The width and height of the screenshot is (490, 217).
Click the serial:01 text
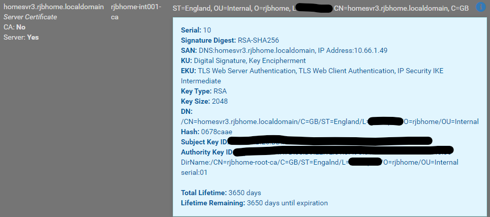[194, 172]
